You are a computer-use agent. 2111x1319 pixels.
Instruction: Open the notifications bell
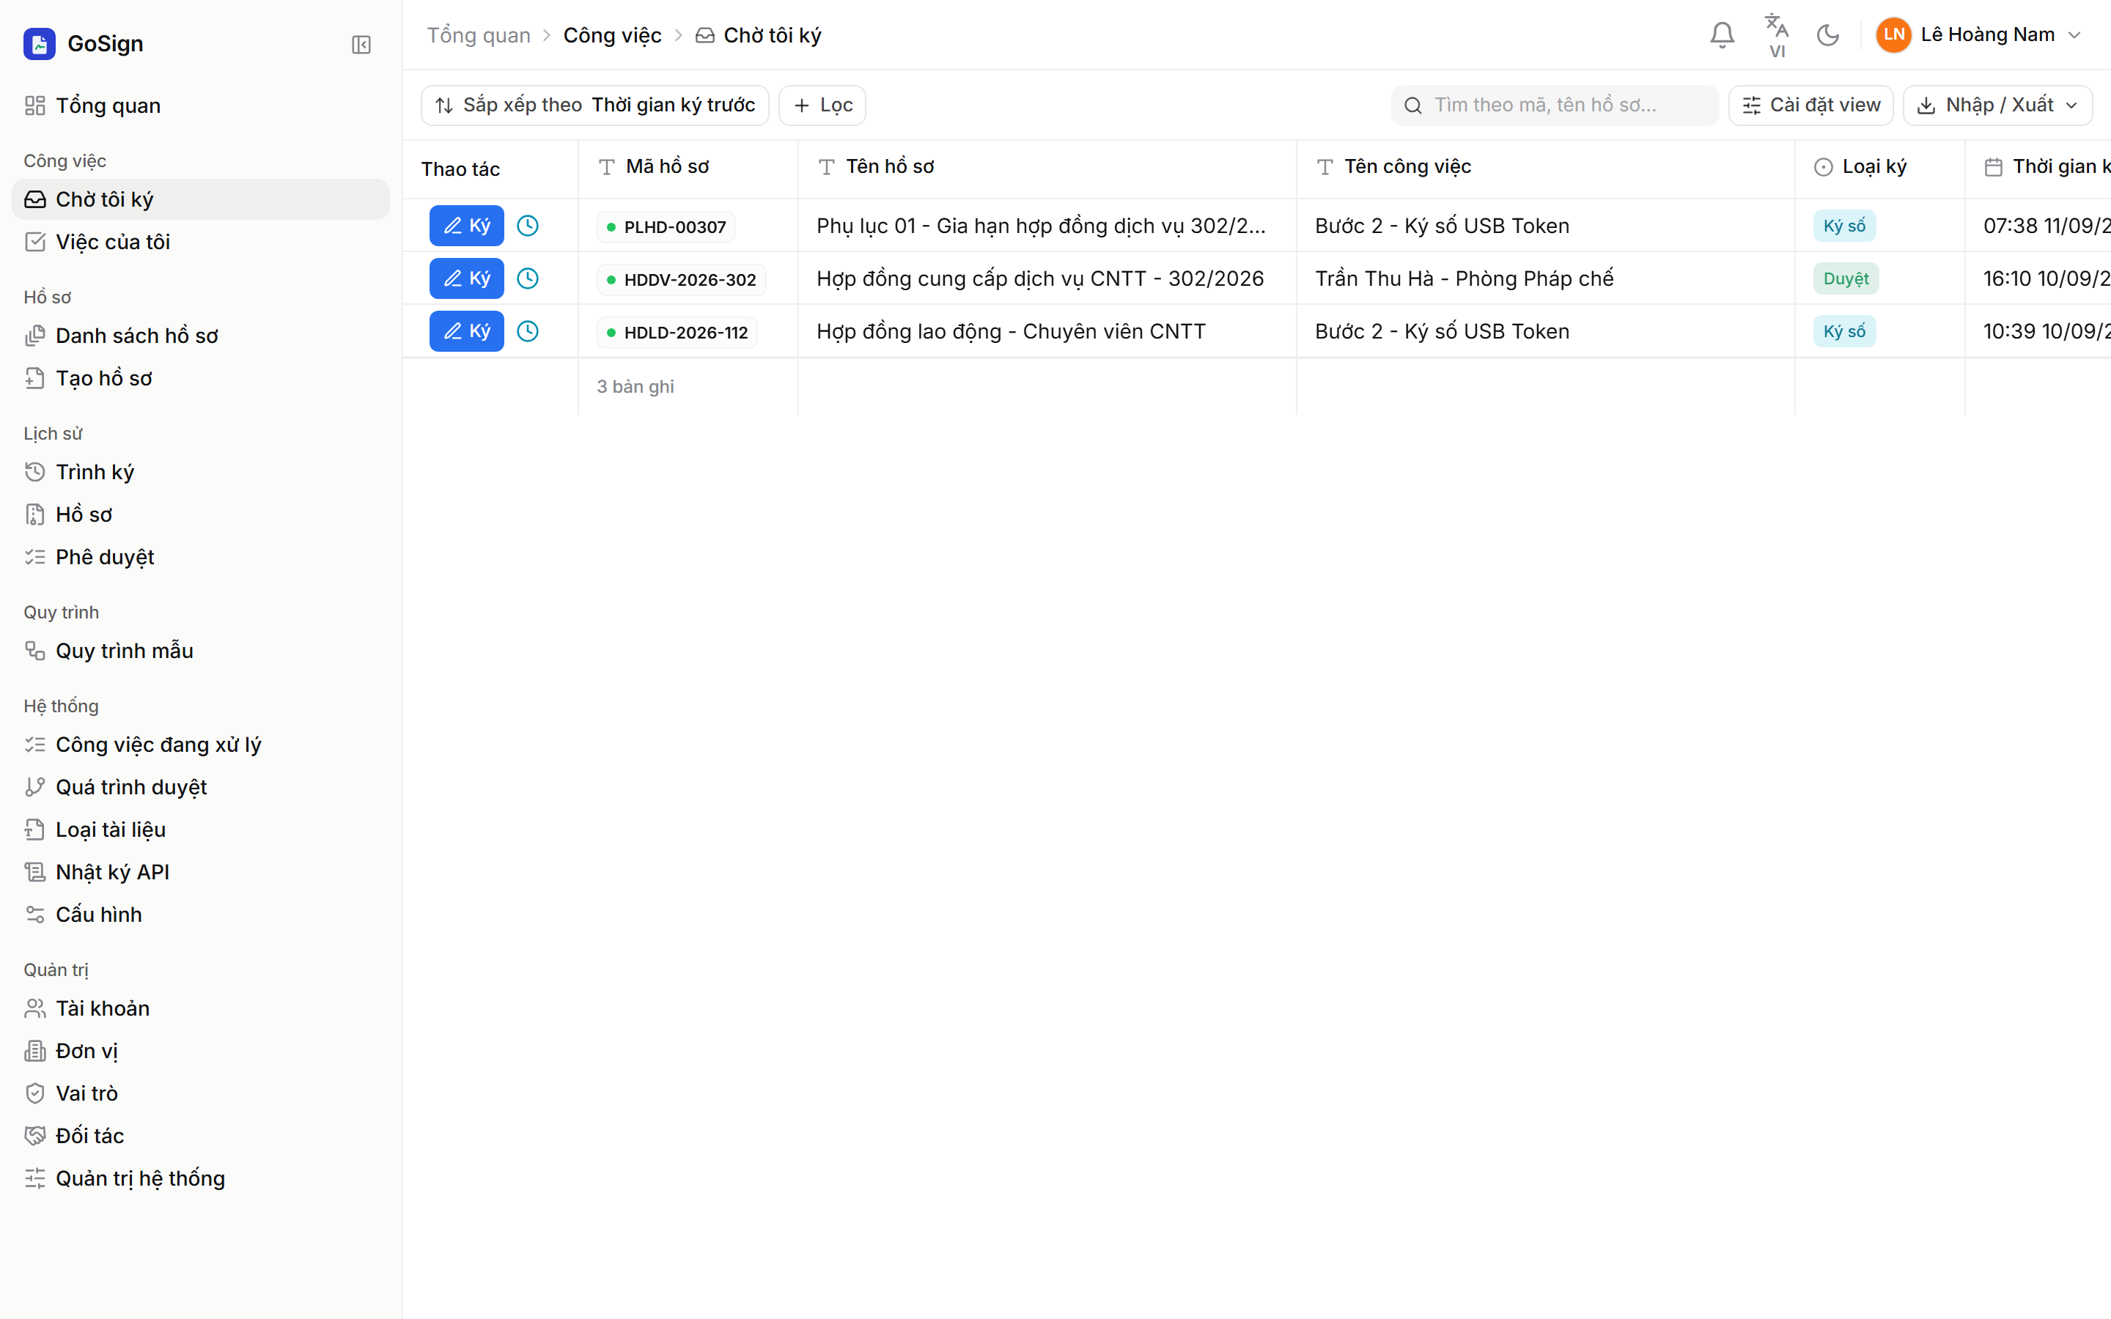click(x=1722, y=35)
